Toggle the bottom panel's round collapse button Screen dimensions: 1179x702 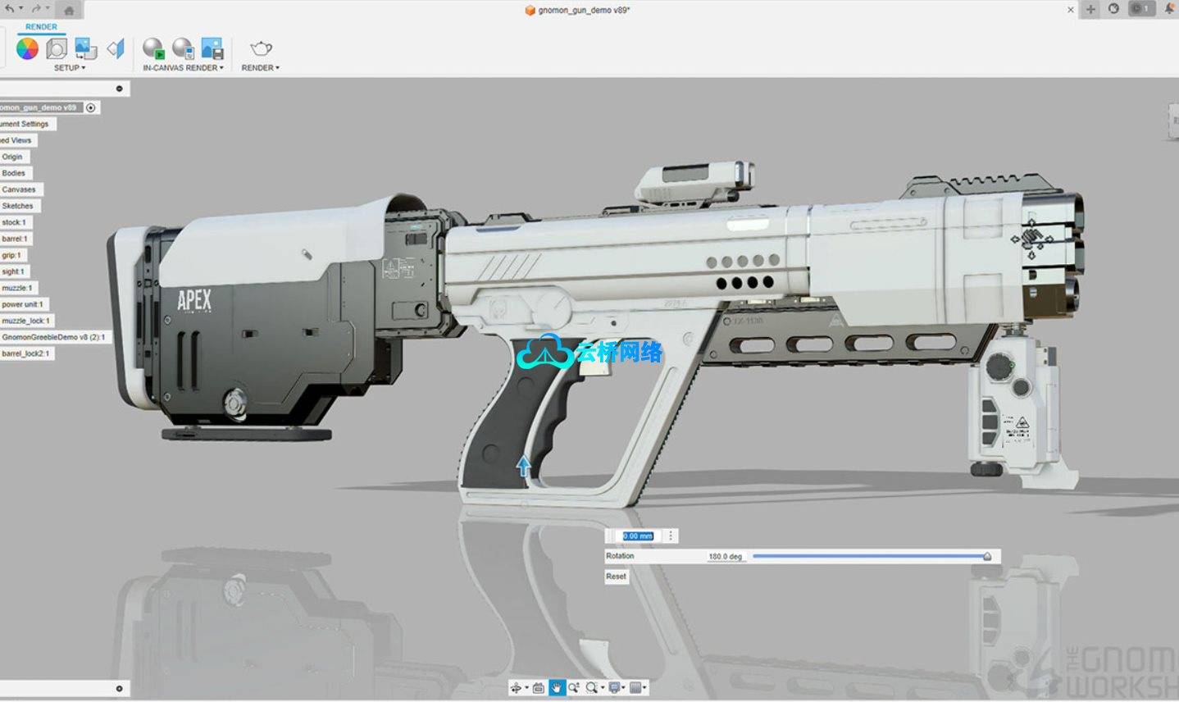[x=119, y=689]
